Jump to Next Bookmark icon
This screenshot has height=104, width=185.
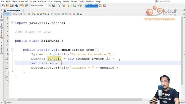coord(55,14)
